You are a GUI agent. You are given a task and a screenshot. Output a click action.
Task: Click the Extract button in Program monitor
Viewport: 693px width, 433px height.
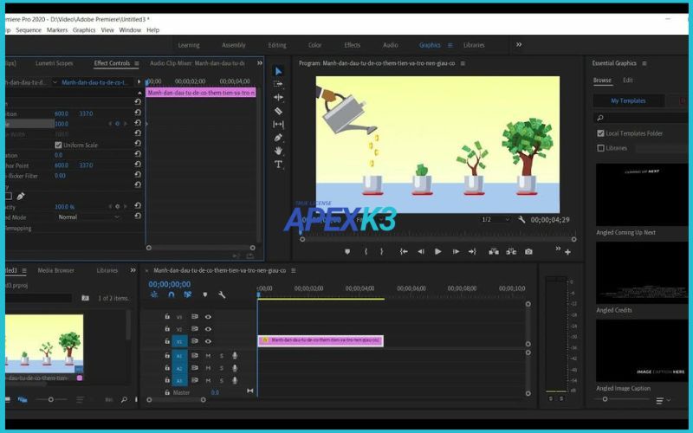pos(511,251)
